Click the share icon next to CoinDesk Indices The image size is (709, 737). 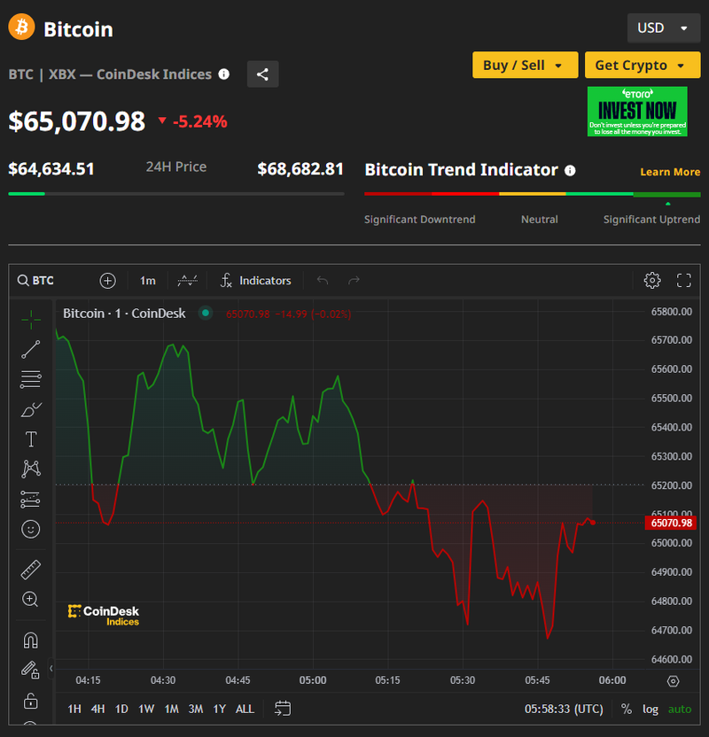tap(262, 74)
